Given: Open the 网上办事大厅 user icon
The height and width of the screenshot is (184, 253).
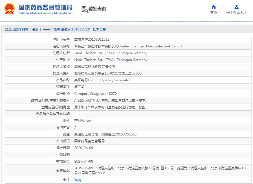Looking at the screenshot, I should tap(237, 7).
